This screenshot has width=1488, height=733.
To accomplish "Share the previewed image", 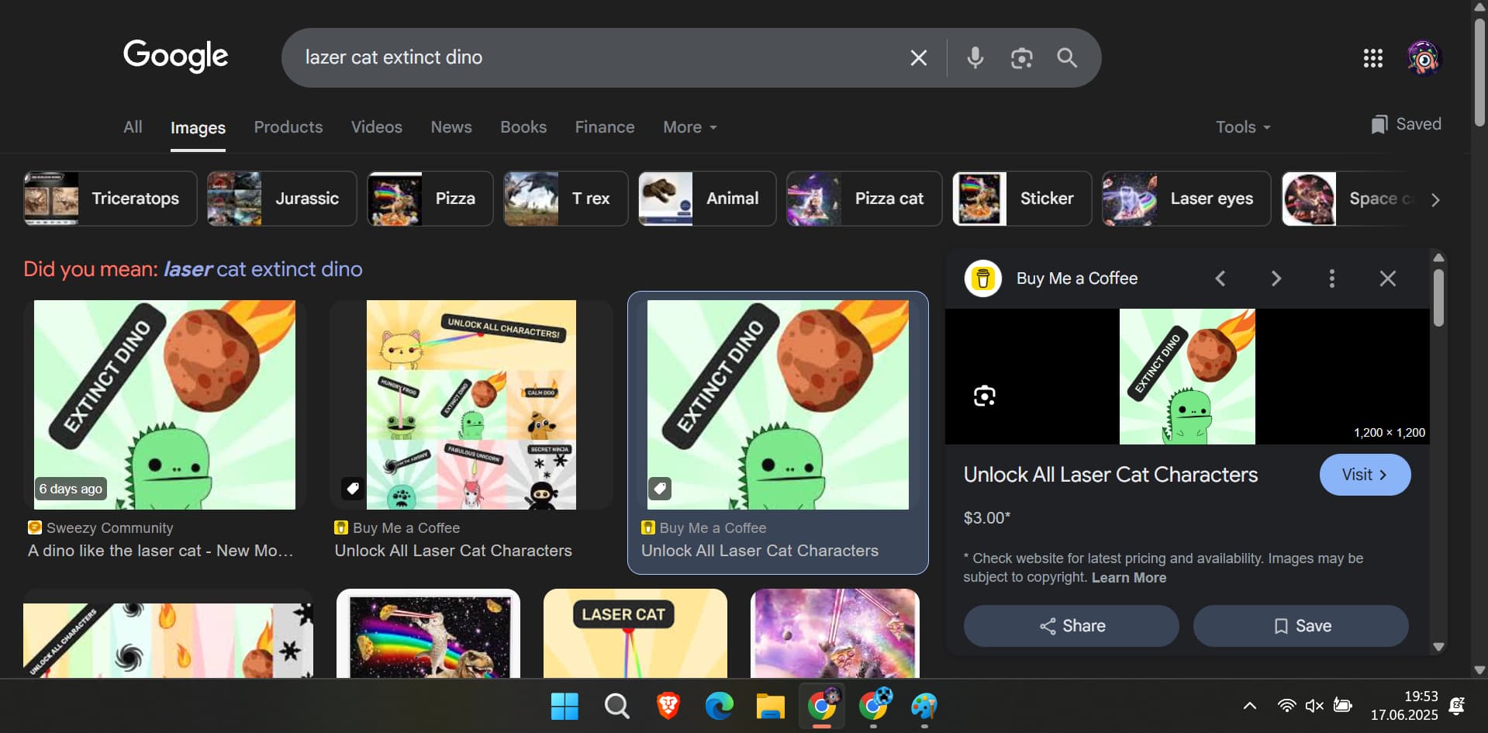I will (x=1072, y=626).
